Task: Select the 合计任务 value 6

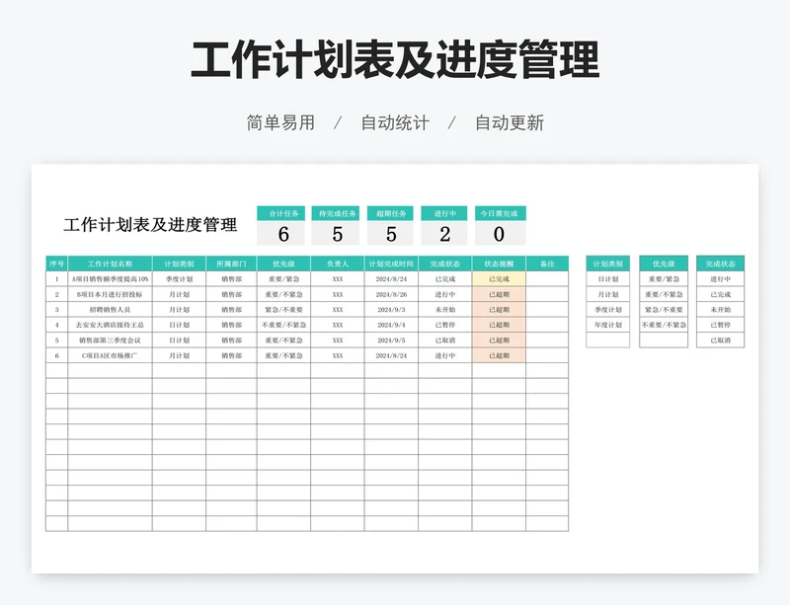Action: [x=283, y=234]
